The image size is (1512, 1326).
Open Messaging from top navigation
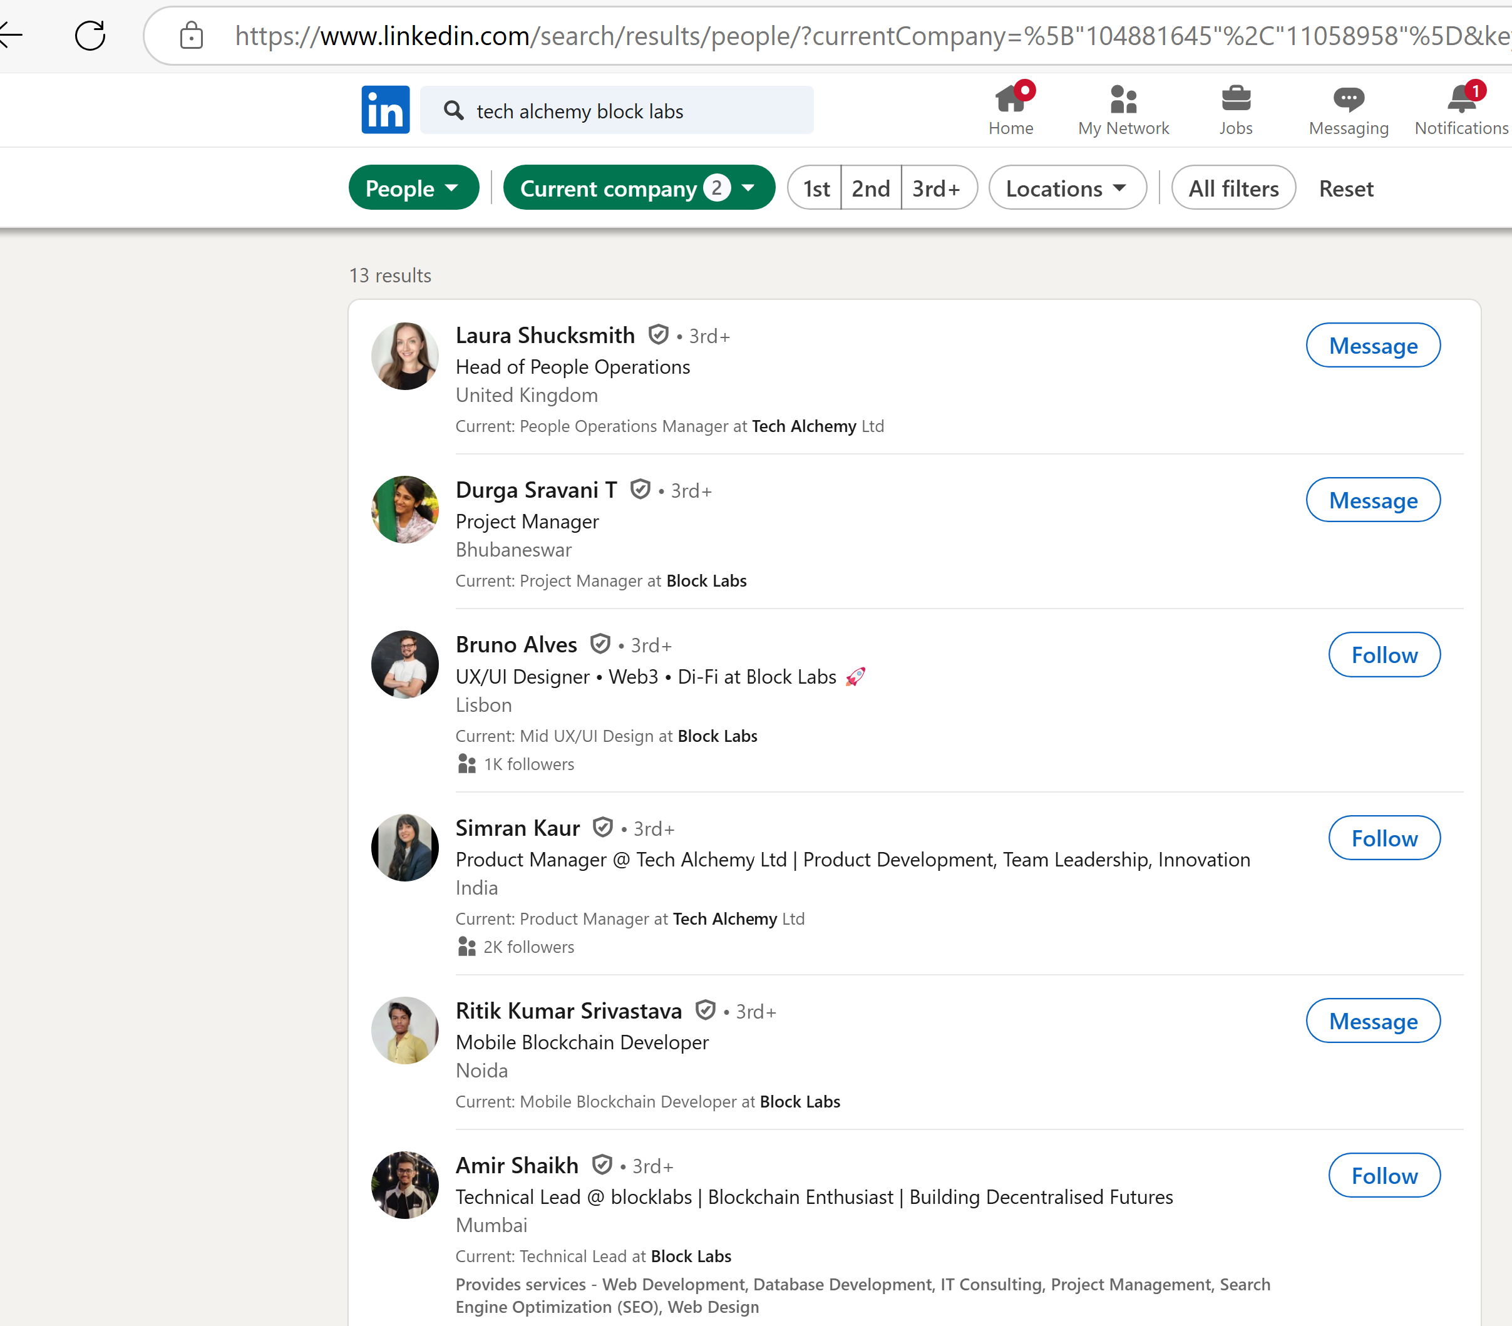[x=1348, y=110]
